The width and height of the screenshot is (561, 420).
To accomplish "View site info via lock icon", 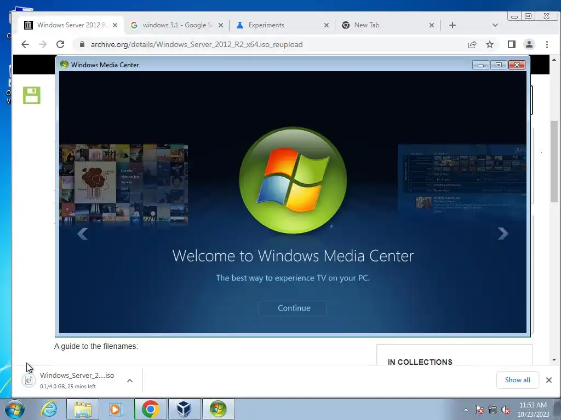I will (x=82, y=44).
